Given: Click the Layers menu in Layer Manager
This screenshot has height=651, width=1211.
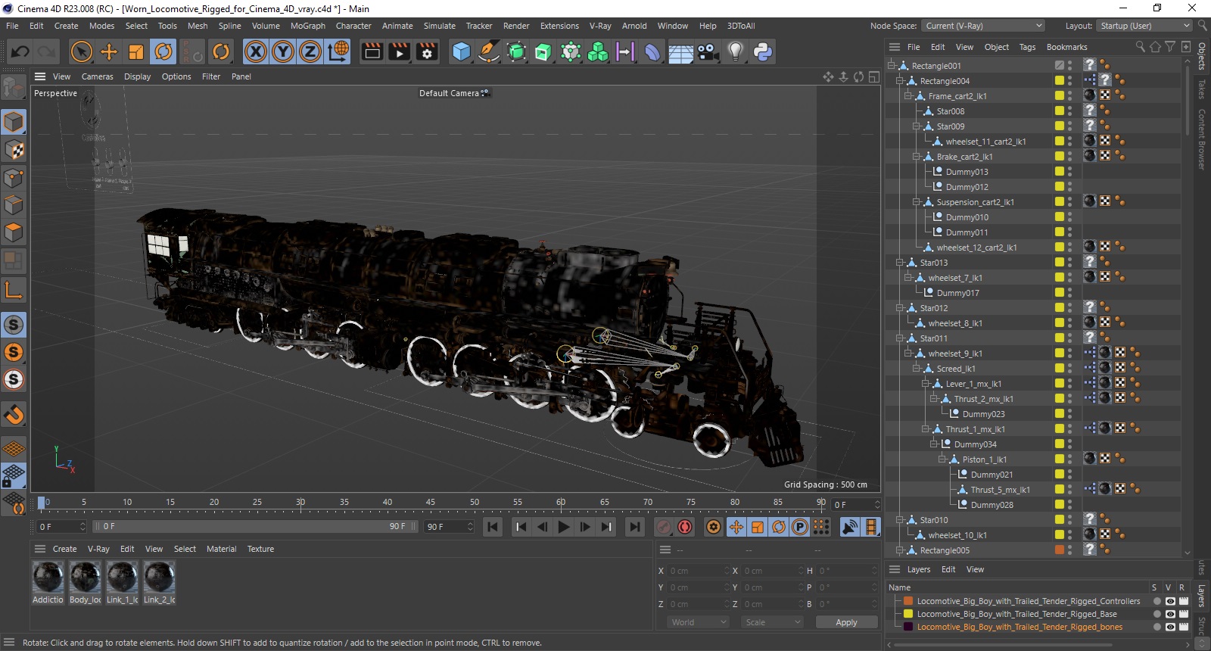Looking at the screenshot, I should (919, 569).
